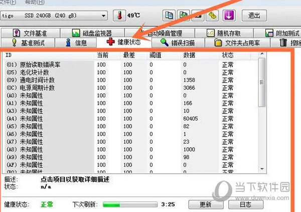Select the (A9) 未知属性 row

pos(130,157)
